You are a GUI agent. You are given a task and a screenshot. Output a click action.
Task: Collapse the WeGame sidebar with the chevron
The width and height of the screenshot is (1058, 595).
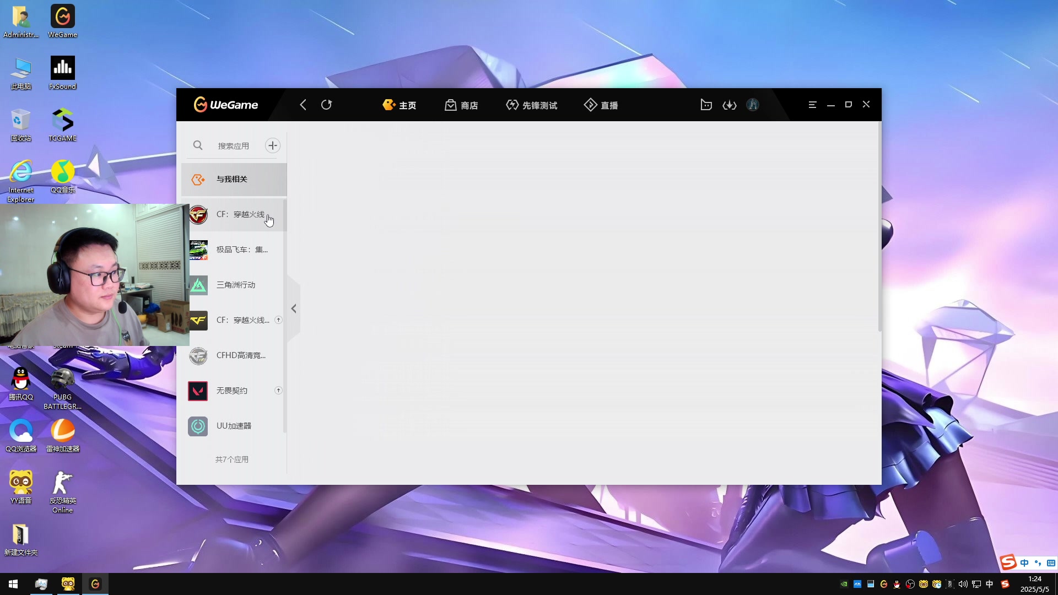(294, 309)
